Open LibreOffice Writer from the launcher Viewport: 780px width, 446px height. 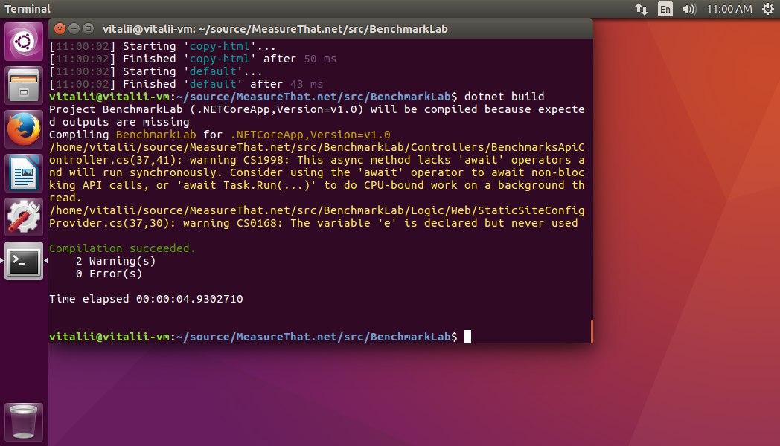(23, 173)
